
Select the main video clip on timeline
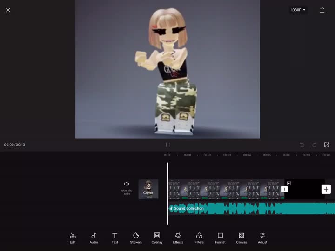[226, 189]
